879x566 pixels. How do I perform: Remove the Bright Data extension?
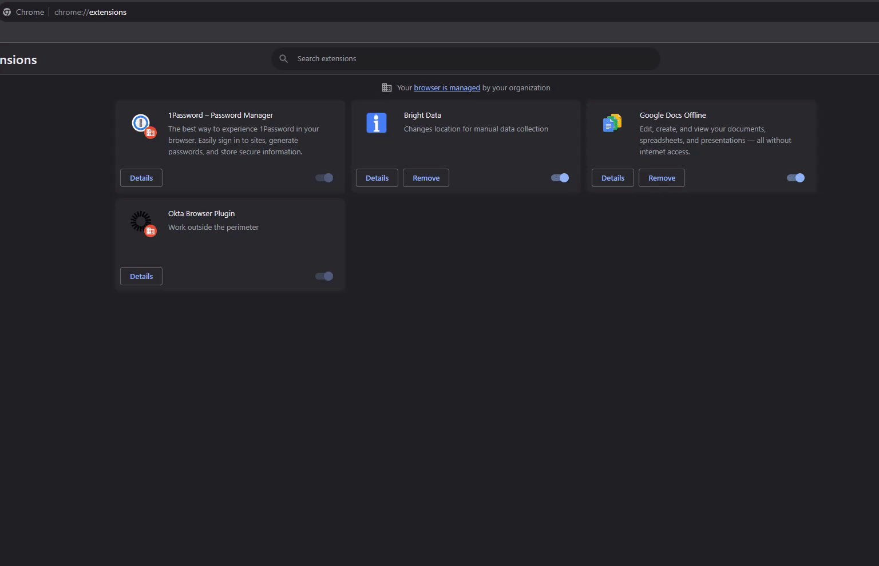[426, 178]
